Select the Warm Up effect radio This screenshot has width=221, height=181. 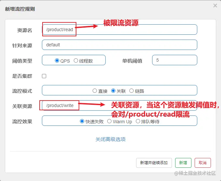point(110,121)
